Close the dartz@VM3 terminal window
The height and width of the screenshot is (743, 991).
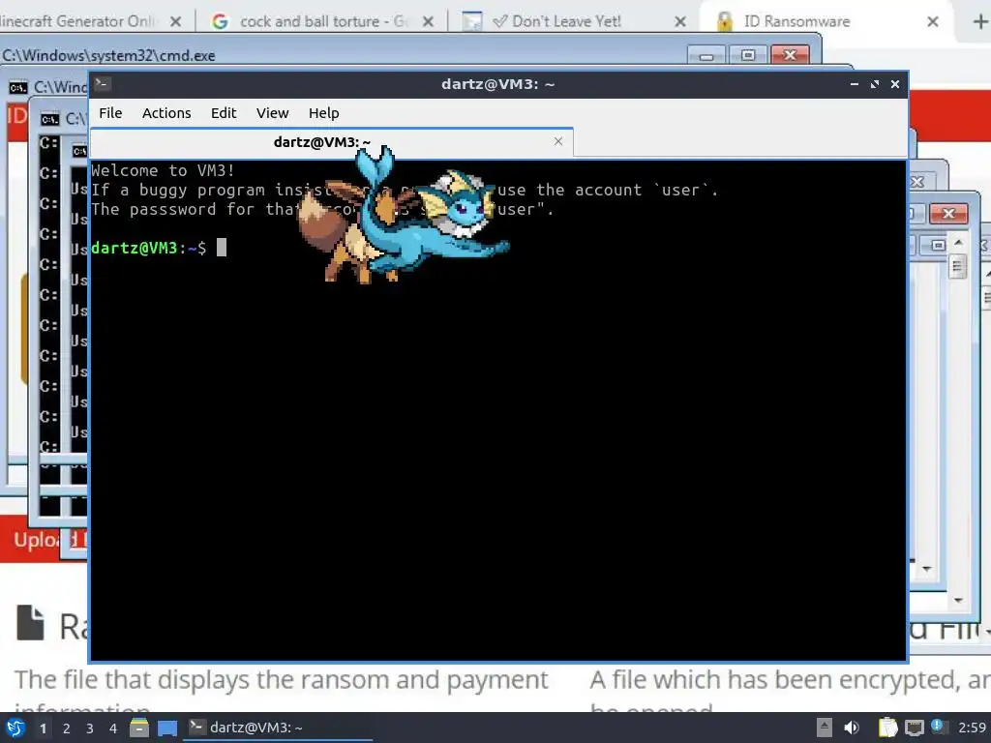coord(895,84)
